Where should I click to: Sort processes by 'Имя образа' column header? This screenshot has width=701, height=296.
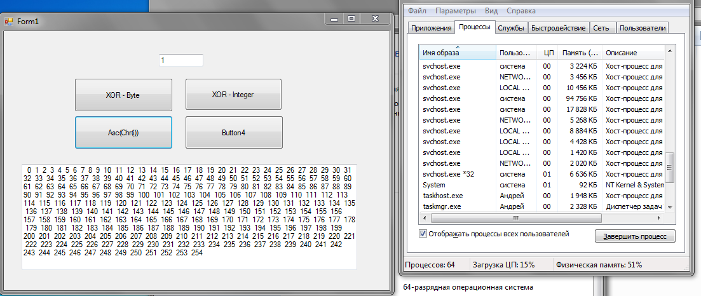[456, 53]
